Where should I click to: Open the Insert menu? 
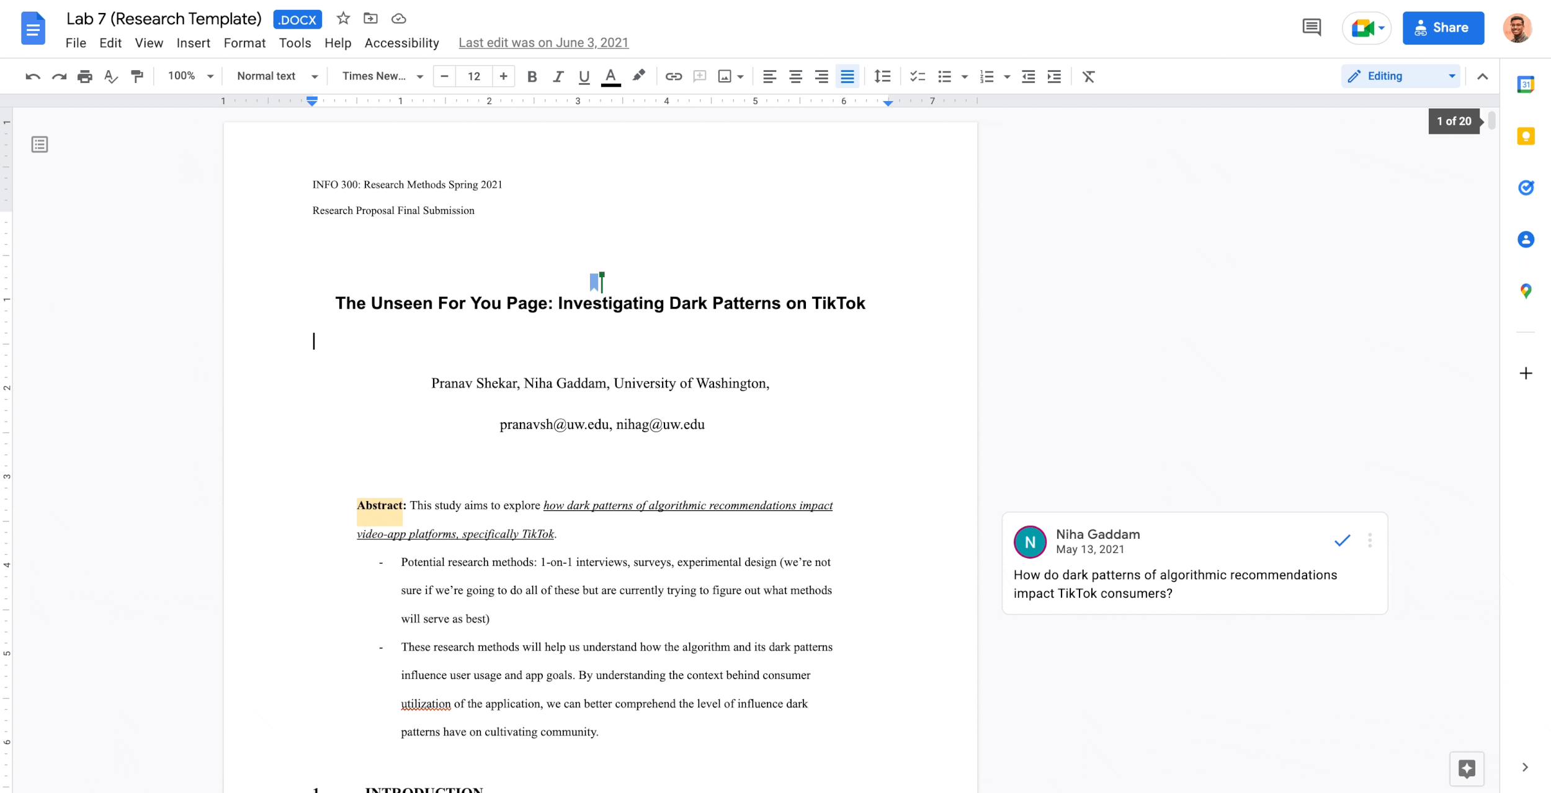193,43
